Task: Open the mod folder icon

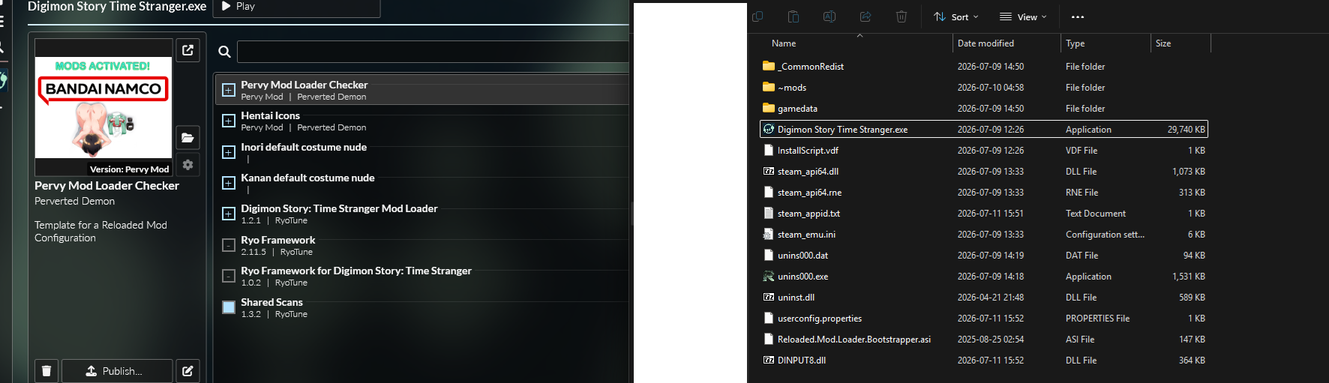Action: click(188, 138)
